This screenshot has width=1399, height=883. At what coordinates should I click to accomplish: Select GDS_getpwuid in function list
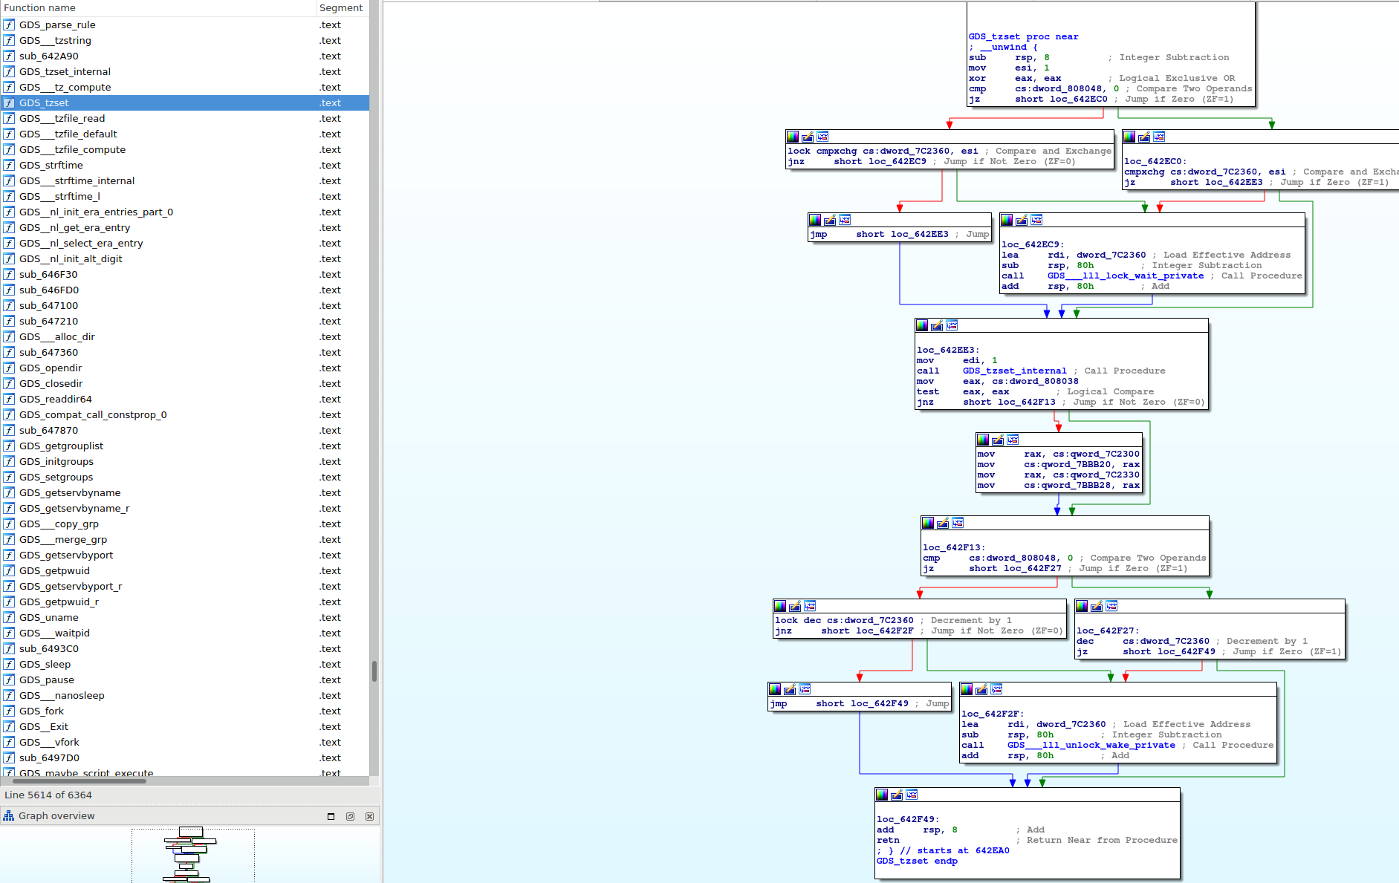(x=184, y=570)
